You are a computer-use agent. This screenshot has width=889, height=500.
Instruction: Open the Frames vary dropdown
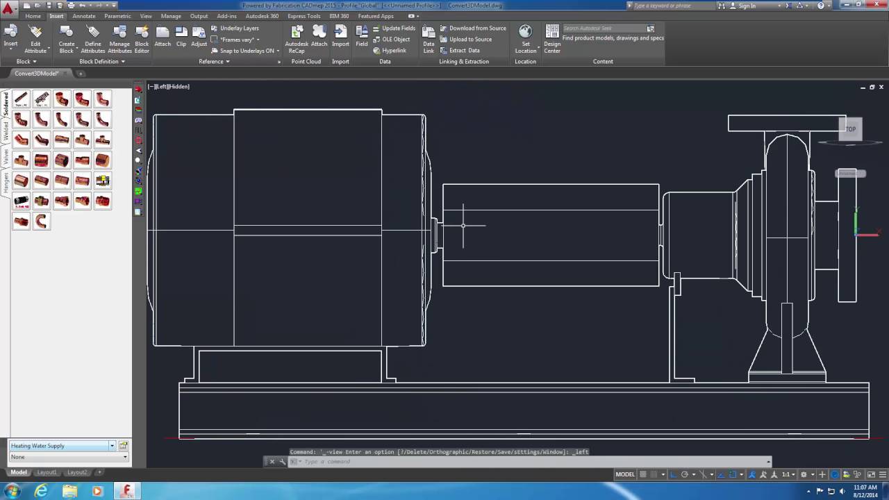(240, 40)
